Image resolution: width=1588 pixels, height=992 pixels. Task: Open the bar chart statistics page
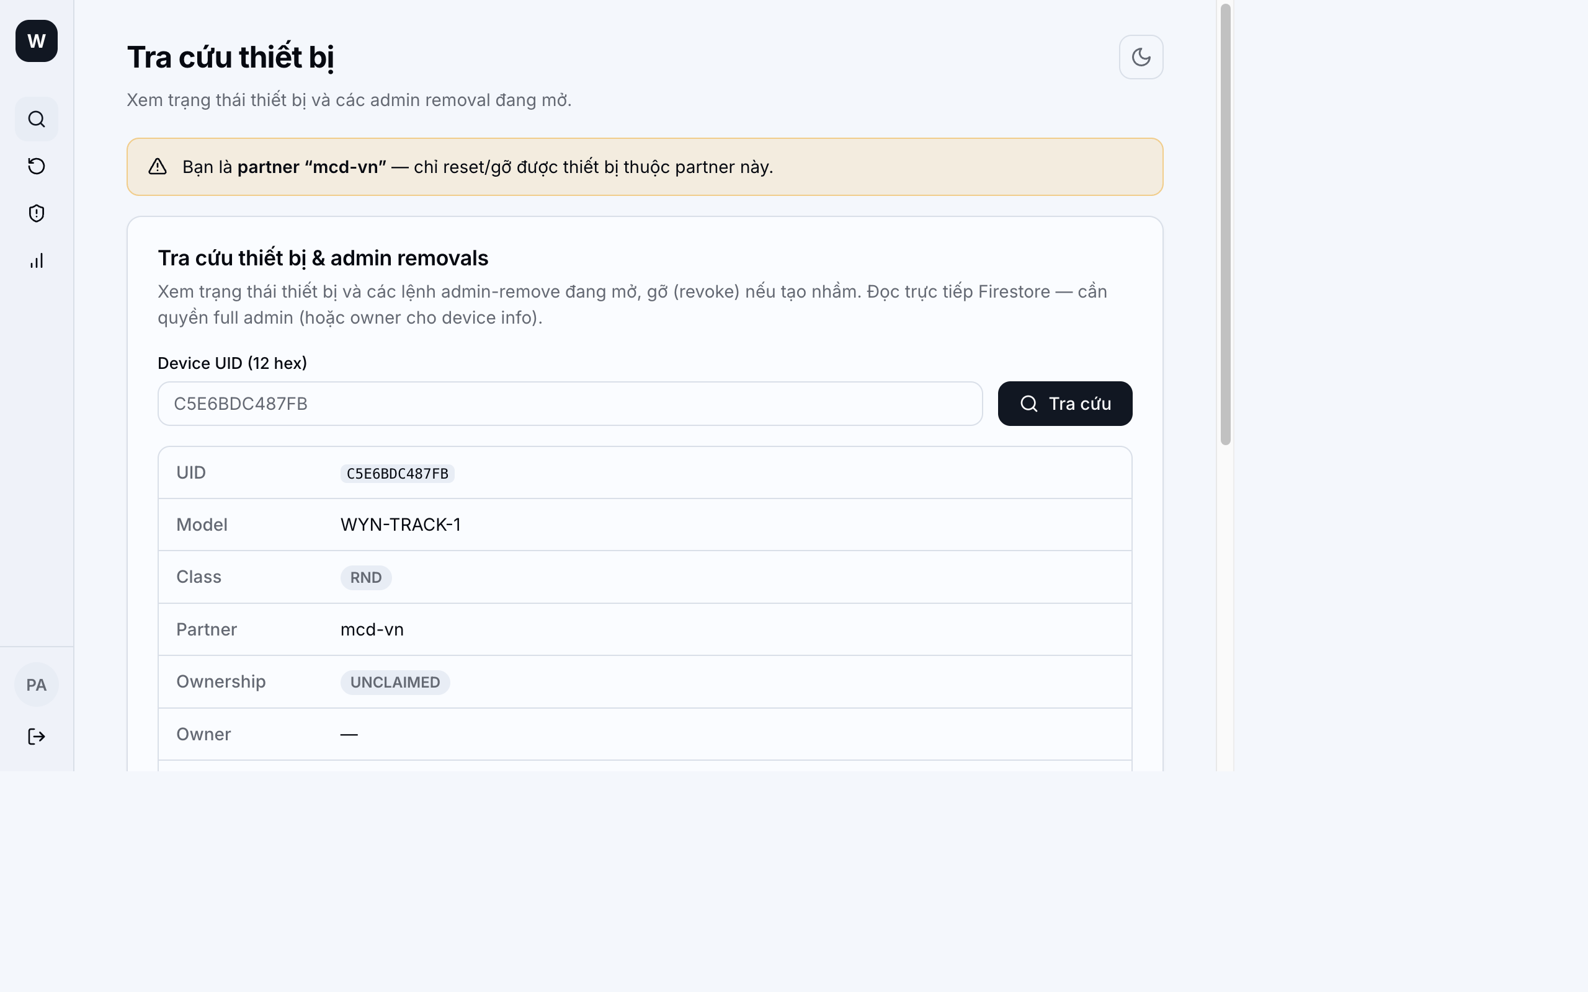coord(37,260)
